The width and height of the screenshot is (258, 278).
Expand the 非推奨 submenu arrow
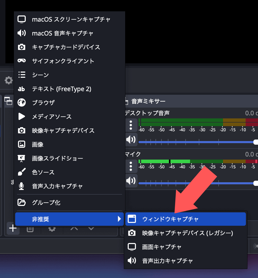click(119, 219)
